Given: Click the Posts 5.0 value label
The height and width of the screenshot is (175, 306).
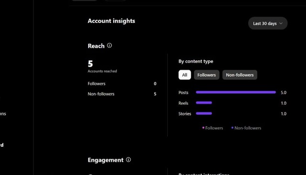Looking at the screenshot, I should tap(284, 92).
